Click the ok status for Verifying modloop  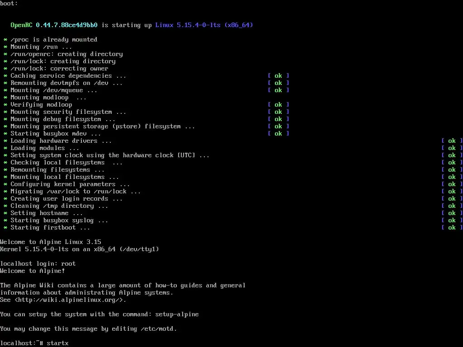click(x=278, y=105)
